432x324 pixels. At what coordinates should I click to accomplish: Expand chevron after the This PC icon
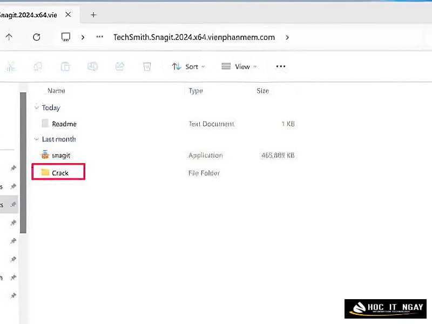[x=83, y=37]
